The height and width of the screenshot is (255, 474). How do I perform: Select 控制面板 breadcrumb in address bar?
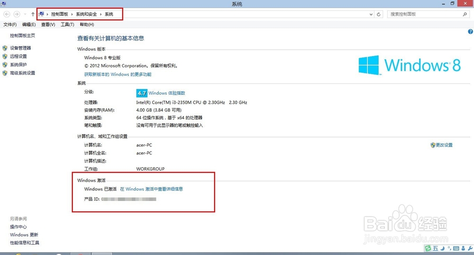click(60, 14)
